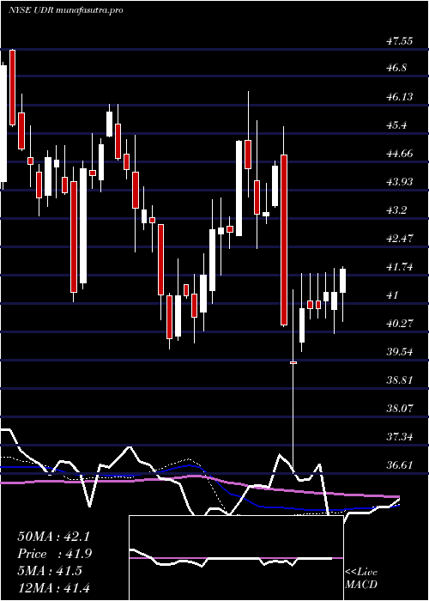Click the 41.74 price axis label
This screenshot has width=429, height=601.
click(400, 267)
